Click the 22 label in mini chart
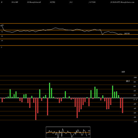 pyautogui.click(x=89, y=134)
